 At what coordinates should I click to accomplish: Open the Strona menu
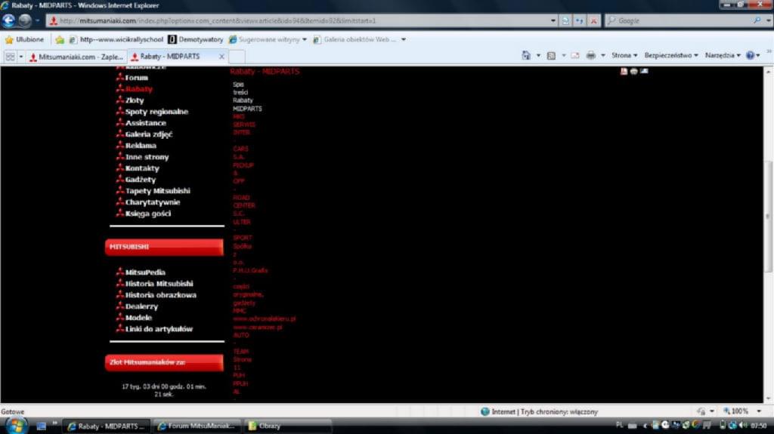[x=624, y=55]
